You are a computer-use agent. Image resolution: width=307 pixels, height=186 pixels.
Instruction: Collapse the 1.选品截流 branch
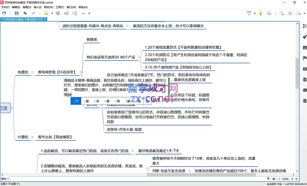[133, 151]
